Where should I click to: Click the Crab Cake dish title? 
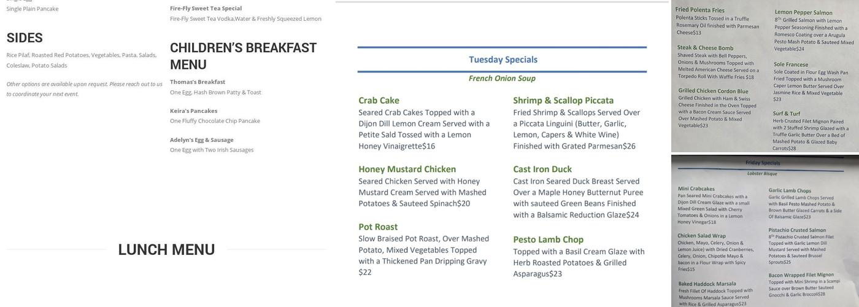(x=379, y=100)
